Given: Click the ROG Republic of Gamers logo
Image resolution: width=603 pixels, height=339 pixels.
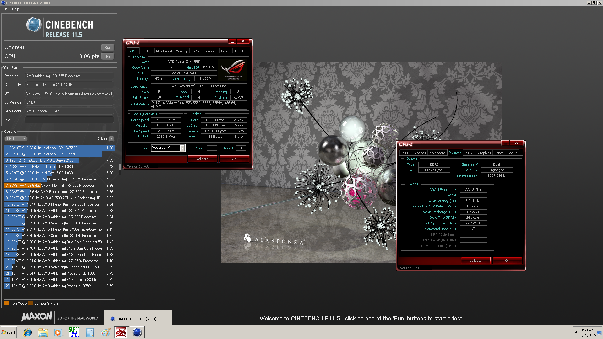Looking at the screenshot, I should 233,69.
